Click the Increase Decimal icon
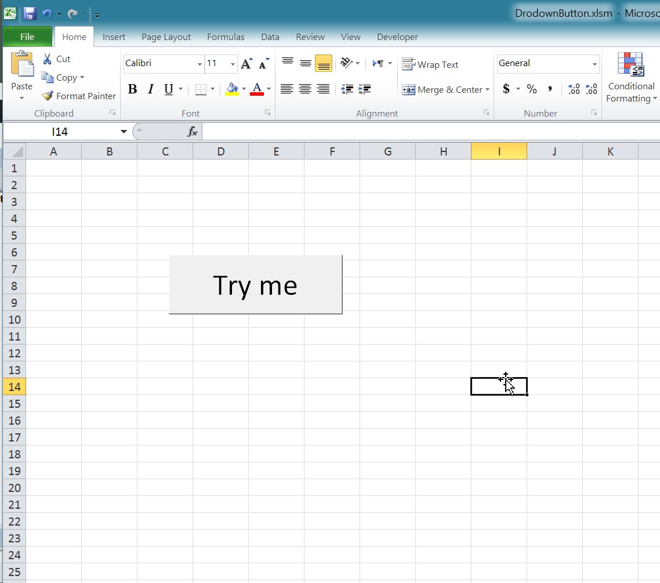The image size is (660, 583). click(574, 89)
